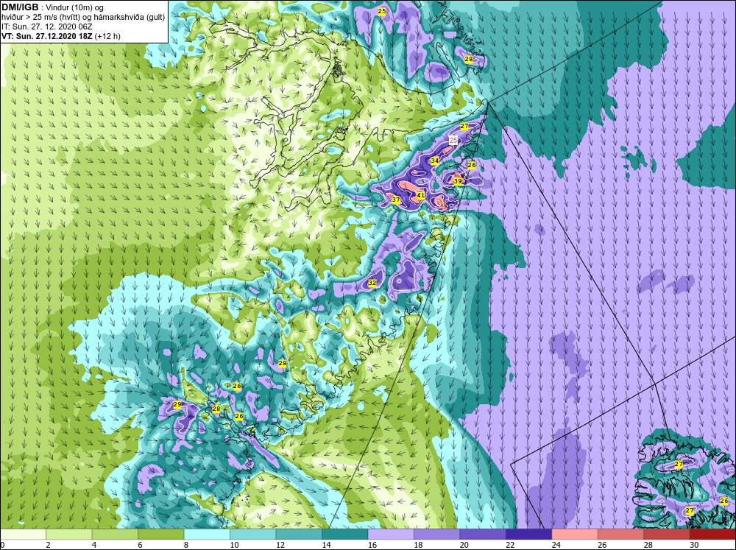The height and width of the screenshot is (550, 736).
Task: Click the legend scale number 24
Action: tap(556, 545)
